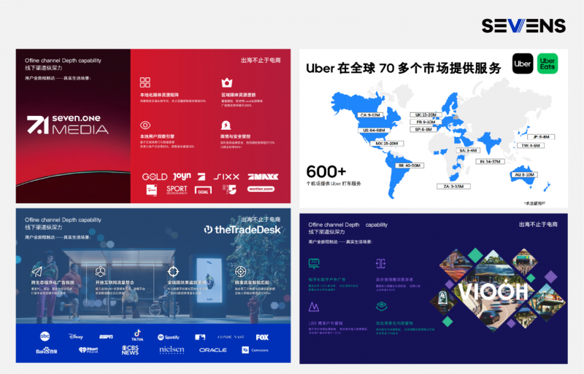Click the CBS News logo
Viewport: 584px width, 374px height.
(130, 350)
